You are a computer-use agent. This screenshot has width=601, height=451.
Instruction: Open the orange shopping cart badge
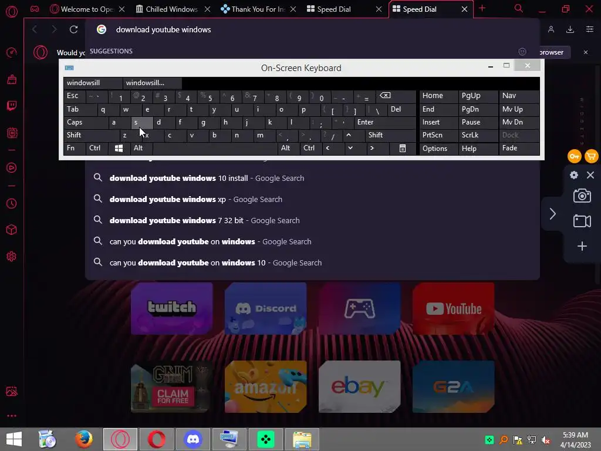click(x=592, y=156)
